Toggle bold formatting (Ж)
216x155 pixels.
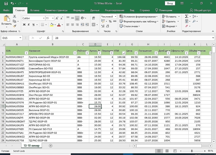24,25
